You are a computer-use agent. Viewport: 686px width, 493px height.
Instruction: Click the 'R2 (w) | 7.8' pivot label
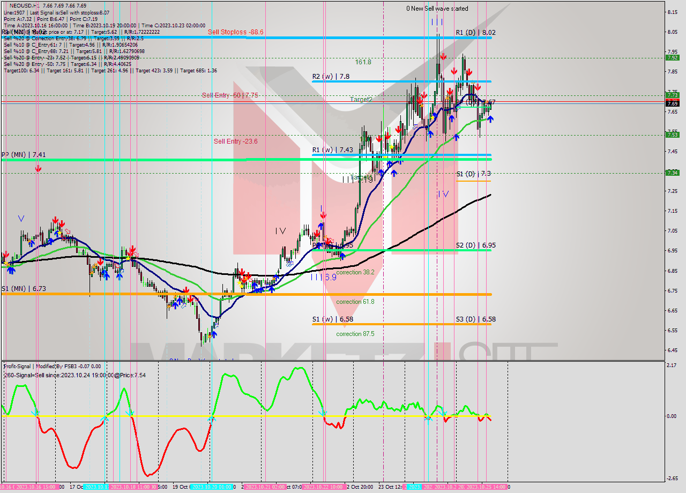tap(331, 77)
